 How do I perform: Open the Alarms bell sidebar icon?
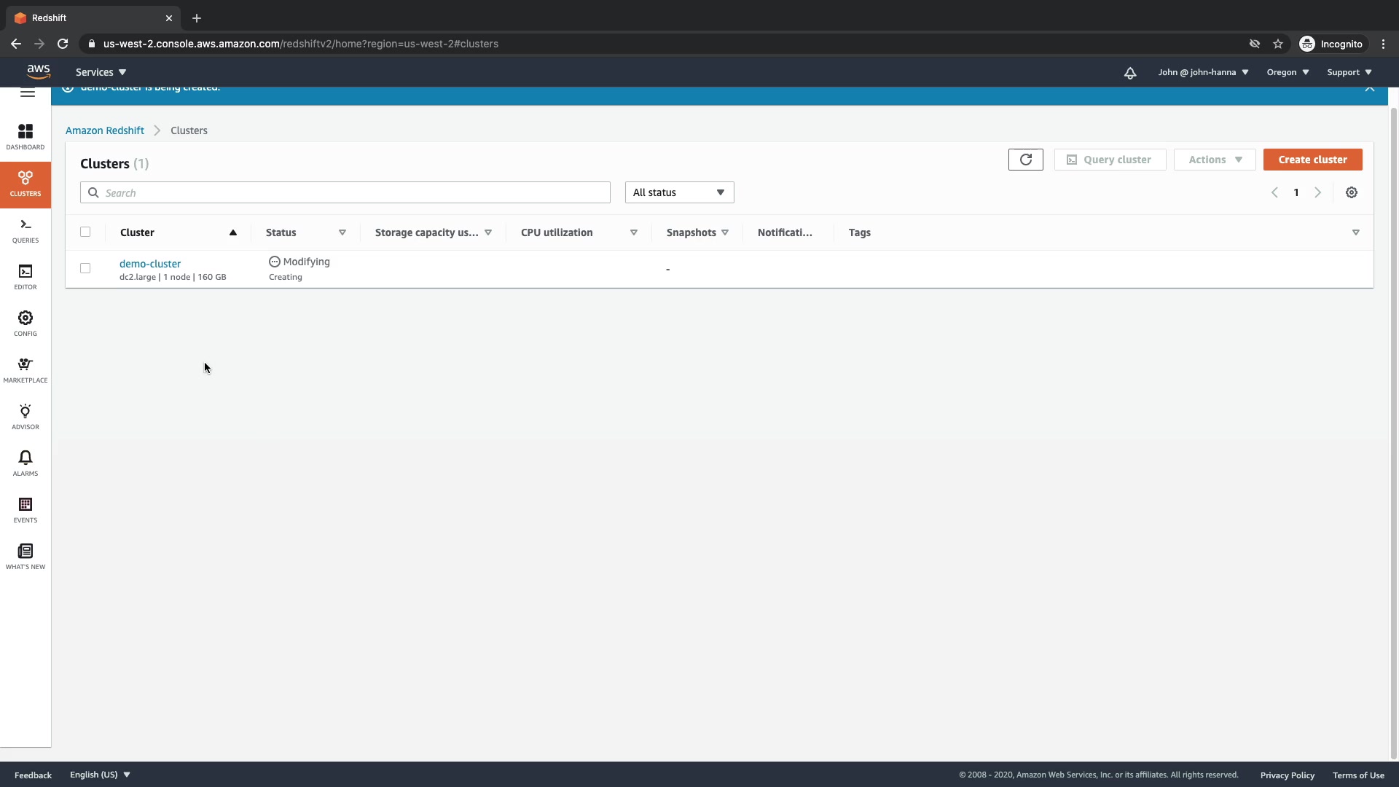click(x=26, y=463)
